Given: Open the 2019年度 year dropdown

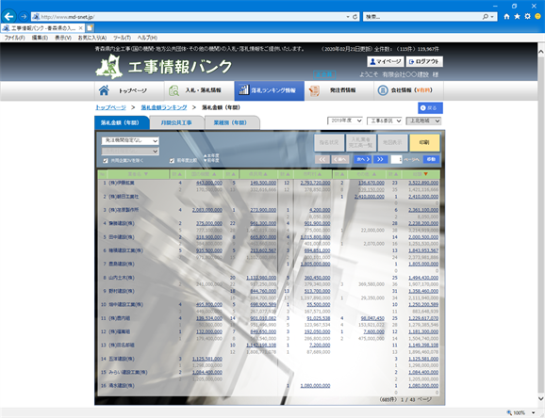Looking at the screenshot, I should pyautogui.click(x=345, y=121).
